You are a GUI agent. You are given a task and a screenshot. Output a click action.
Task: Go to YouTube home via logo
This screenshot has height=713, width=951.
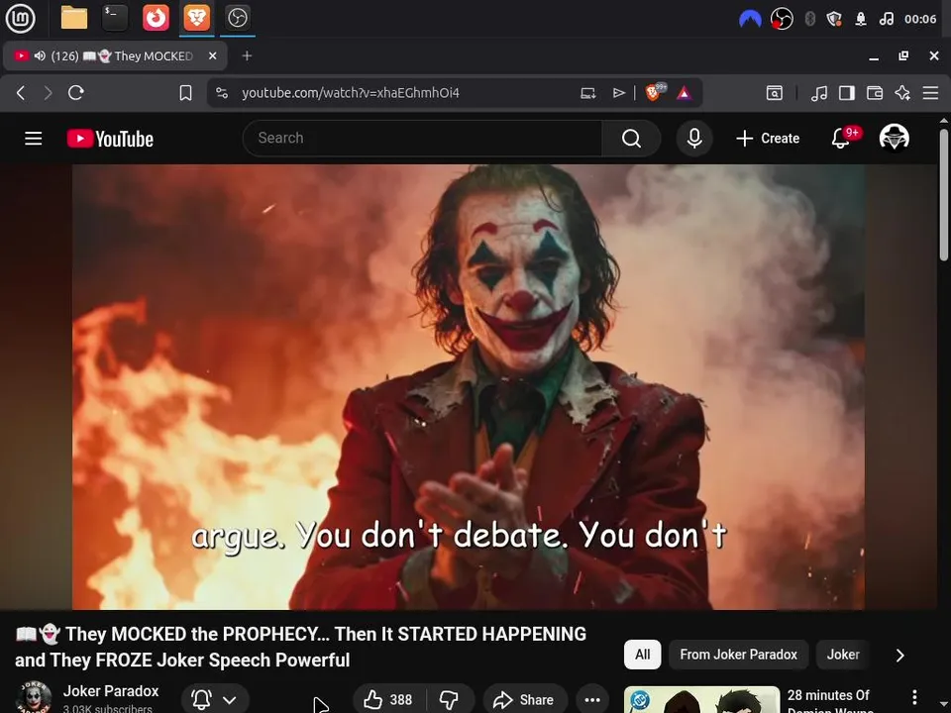click(110, 139)
